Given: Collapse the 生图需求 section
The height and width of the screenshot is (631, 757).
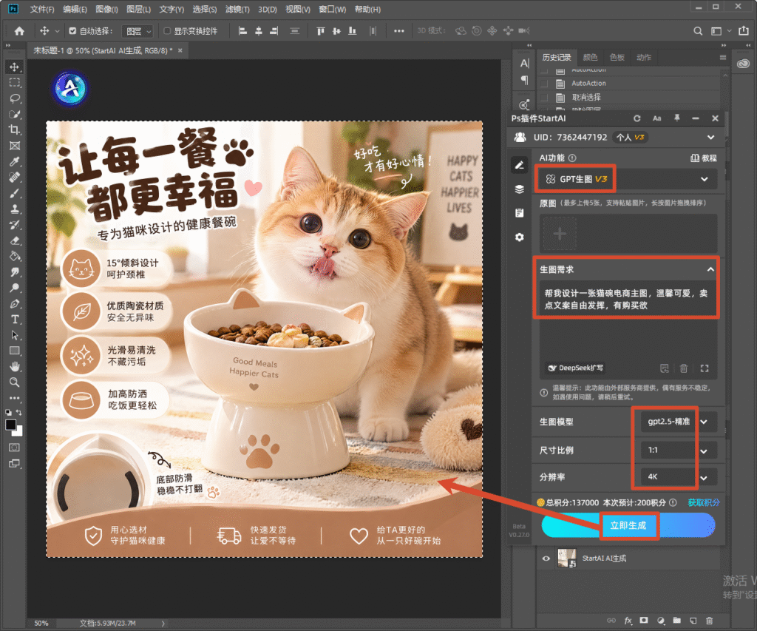Looking at the screenshot, I should click(x=710, y=269).
